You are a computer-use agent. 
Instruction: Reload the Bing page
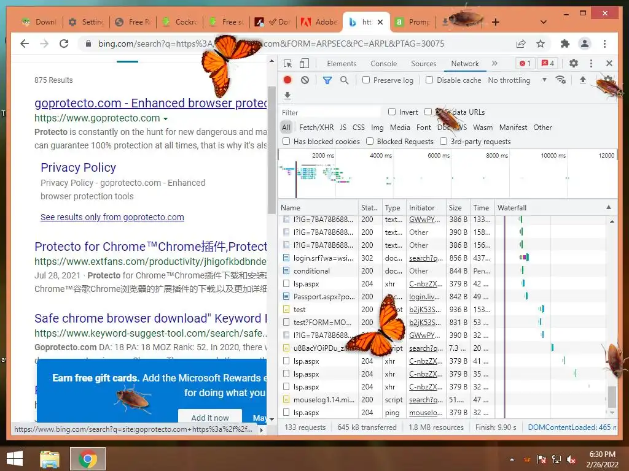pos(64,44)
